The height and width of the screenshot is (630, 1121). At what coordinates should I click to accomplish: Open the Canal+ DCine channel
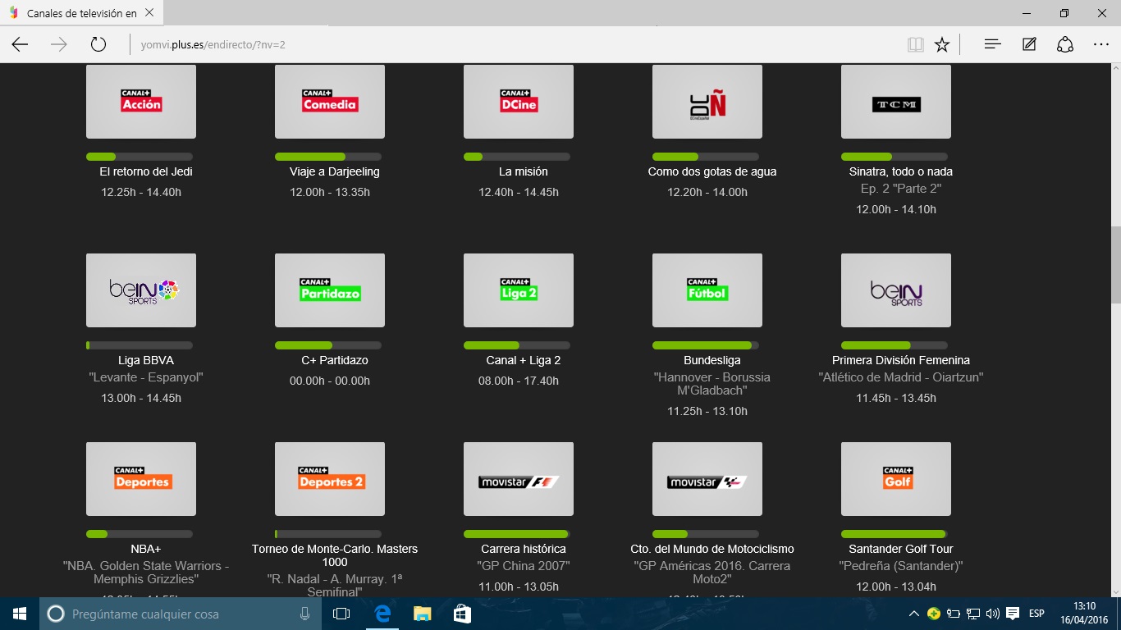[x=519, y=102]
